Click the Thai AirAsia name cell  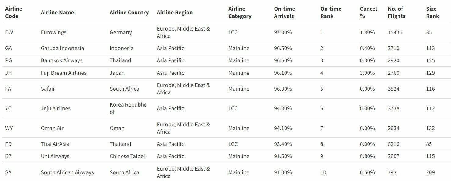click(x=55, y=144)
